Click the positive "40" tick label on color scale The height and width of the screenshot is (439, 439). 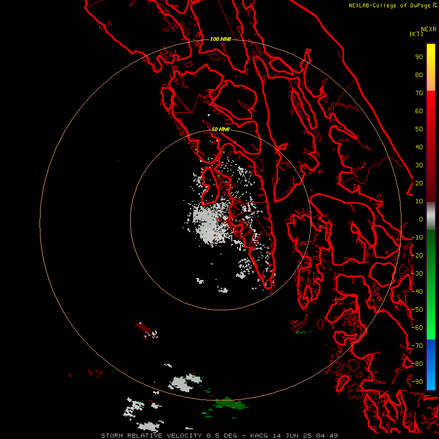pyautogui.click(x=419, y=147)
